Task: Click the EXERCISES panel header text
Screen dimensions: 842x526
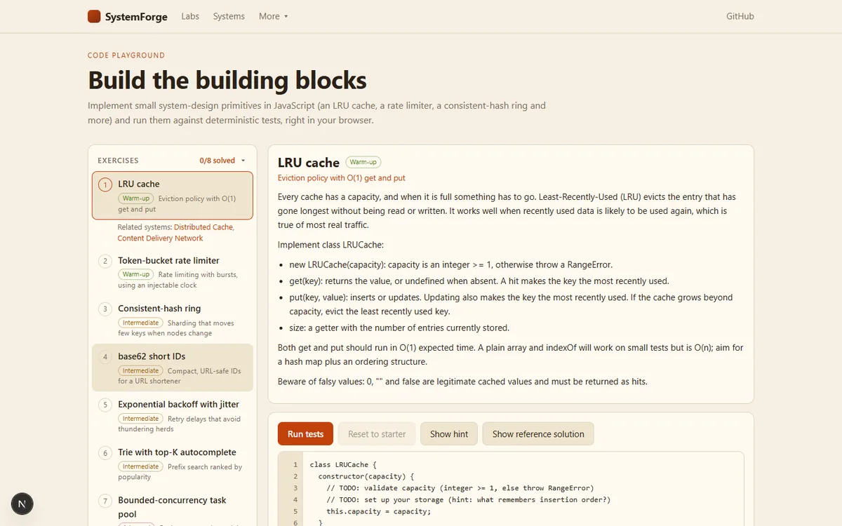Action: point(118,161)
